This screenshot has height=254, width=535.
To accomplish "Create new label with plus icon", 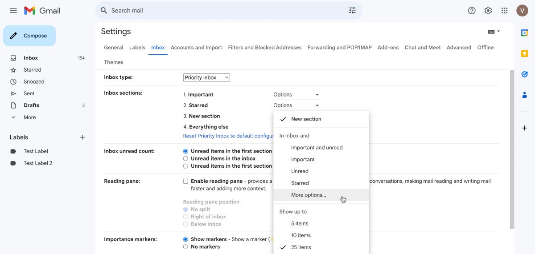I will coord(82,137).
